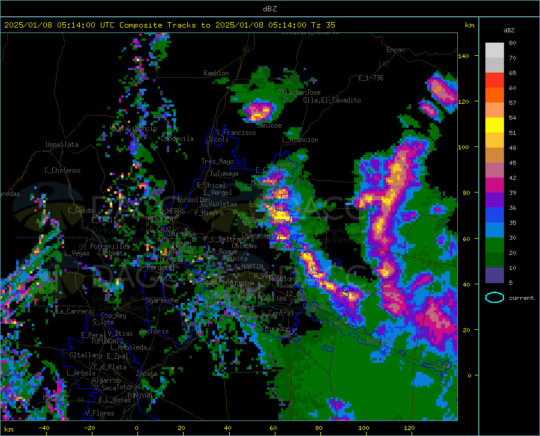Click the 'MENDOZA' city label on map
The height and width of the screenshot is (436, 540).
point(160,219)
